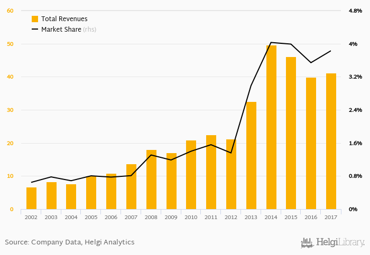This screenshot has width=370, height=255.
Task: Click the 2017 revenue bar
Action: point(331,141)
